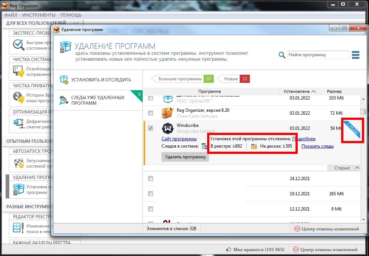Click the search magnifier icon
Image resolution: width=369 pixels, height=256 pixels.
tap(282, 55)
